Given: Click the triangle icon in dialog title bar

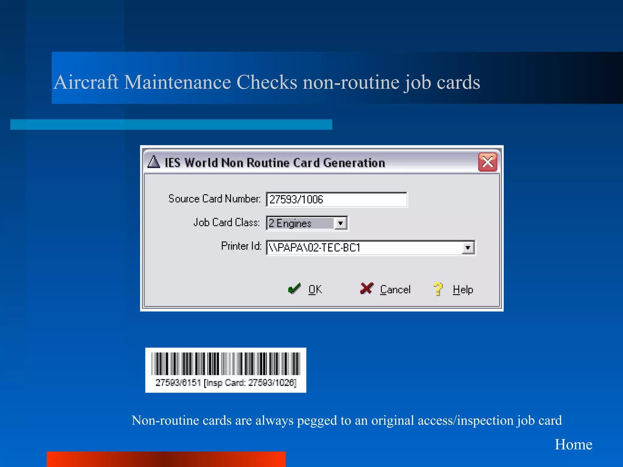Looking at the screenshot, I should 154,162.
